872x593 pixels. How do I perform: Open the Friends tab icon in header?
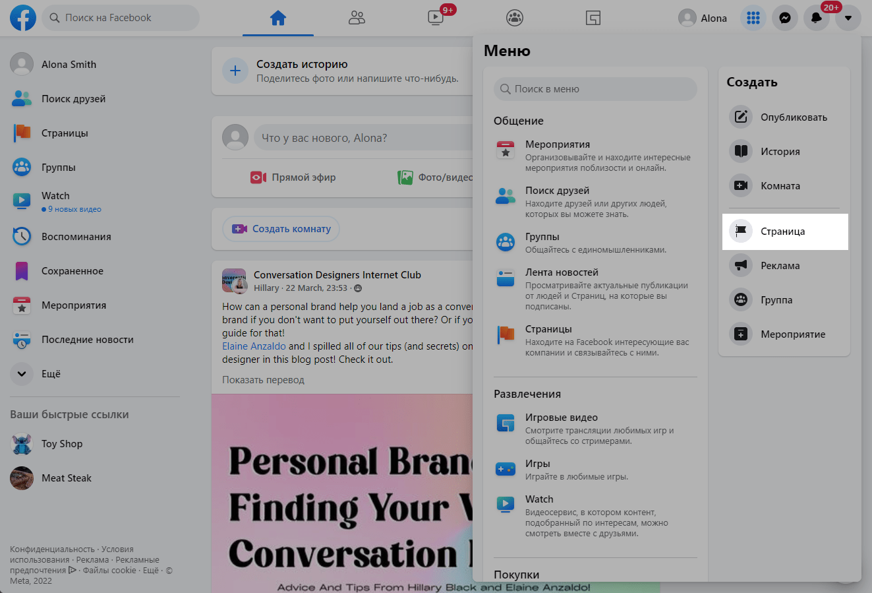pos(357,18)
